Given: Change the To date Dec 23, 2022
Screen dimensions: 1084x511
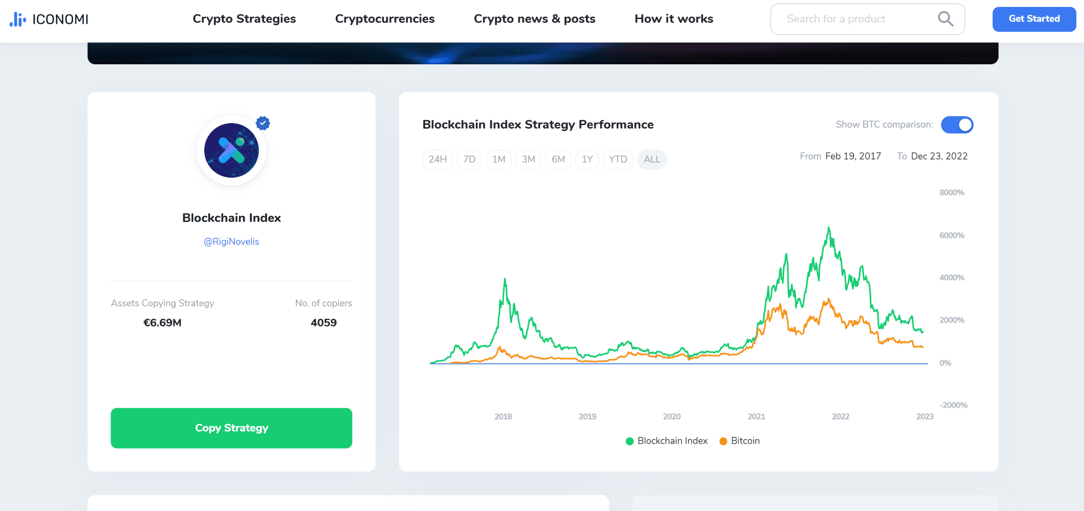Looking at the screenshot, I should 939,157.
